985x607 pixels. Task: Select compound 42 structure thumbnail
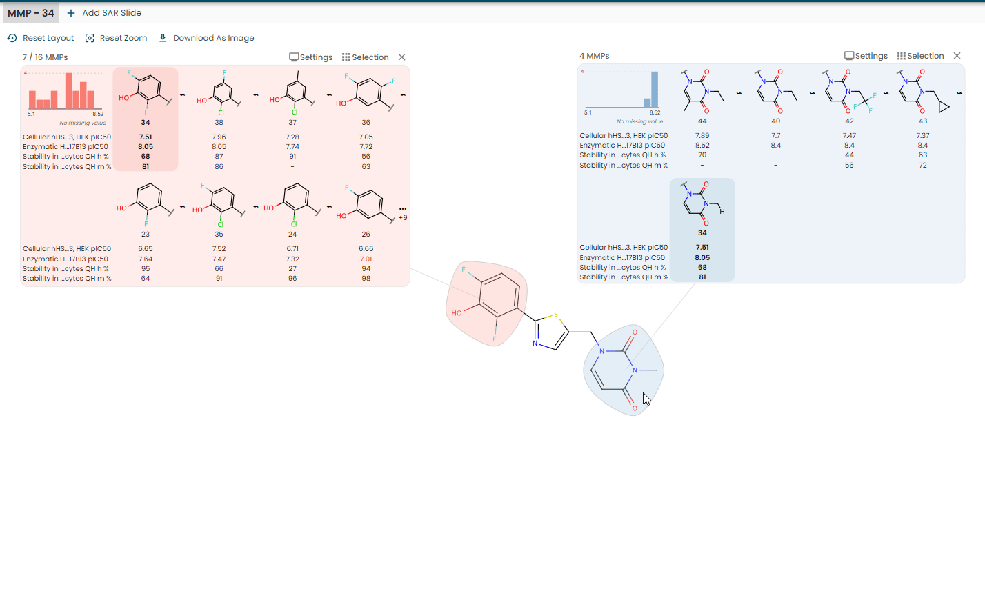point(849,90)
